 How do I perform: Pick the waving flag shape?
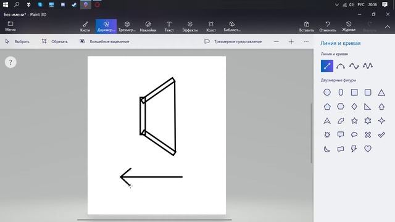[341, 149]
